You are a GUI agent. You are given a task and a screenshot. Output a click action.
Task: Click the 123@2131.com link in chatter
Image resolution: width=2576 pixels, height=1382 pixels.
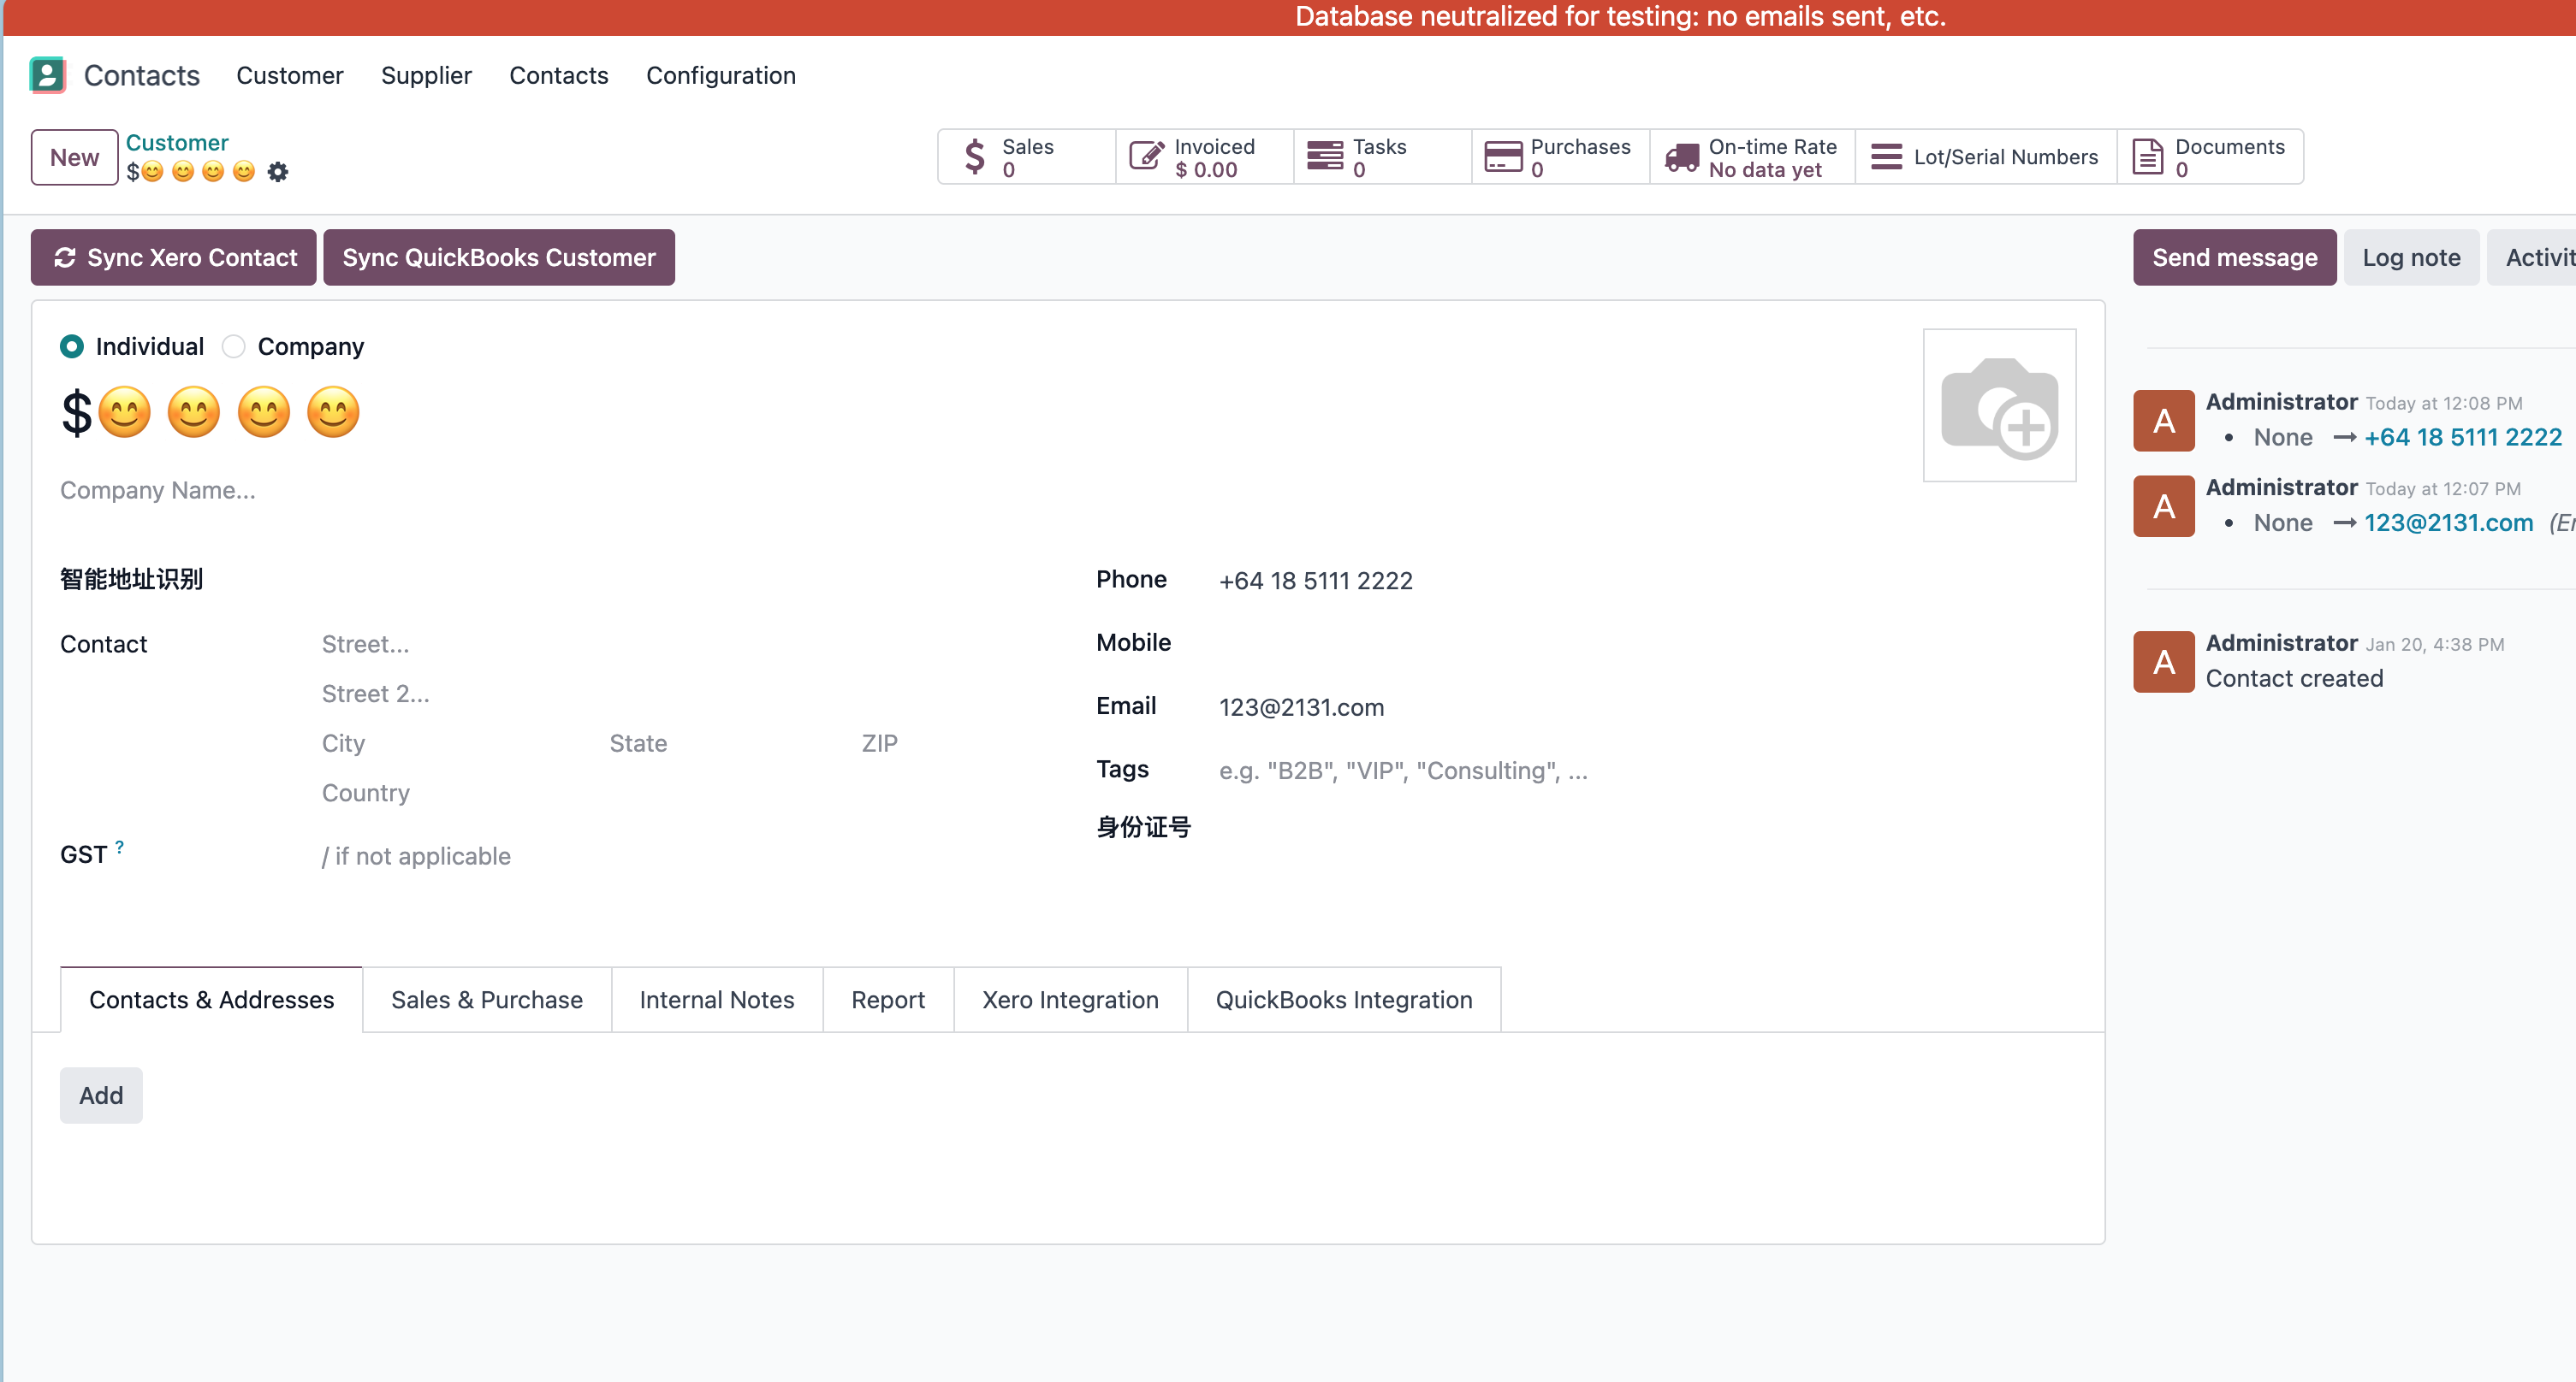2448,523
